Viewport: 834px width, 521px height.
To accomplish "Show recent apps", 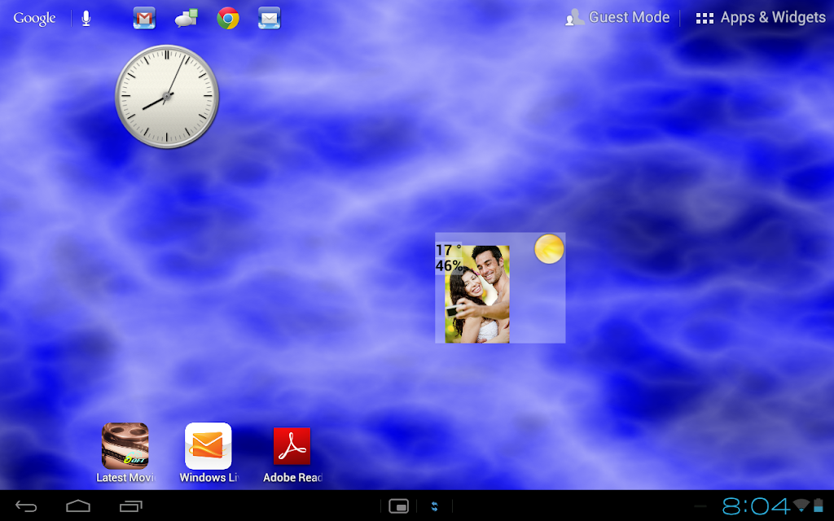I will coord(131,506).
